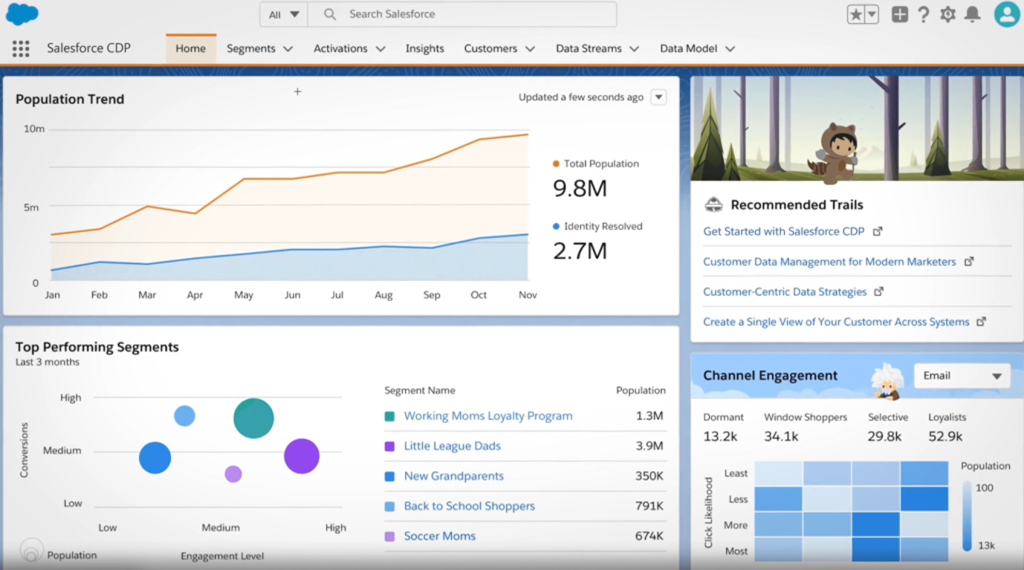Click the Total Population orange legend dot

556,163
